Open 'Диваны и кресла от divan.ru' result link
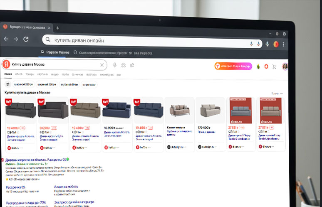Image resolution: width=322 pixels, height=207 pixels. tap(34, 160)
